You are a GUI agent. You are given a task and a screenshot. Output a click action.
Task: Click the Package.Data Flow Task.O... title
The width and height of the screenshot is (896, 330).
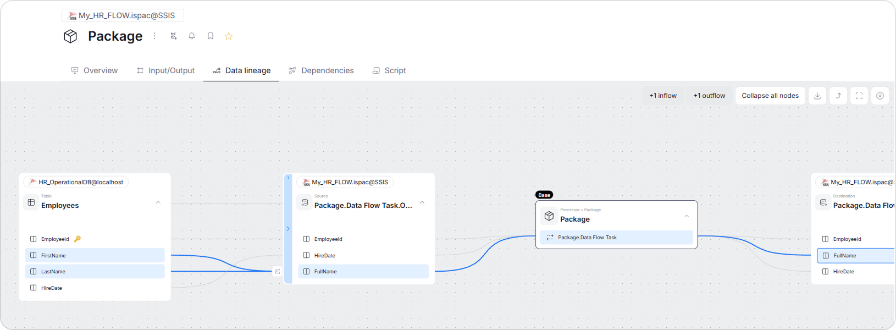[363, 205]
